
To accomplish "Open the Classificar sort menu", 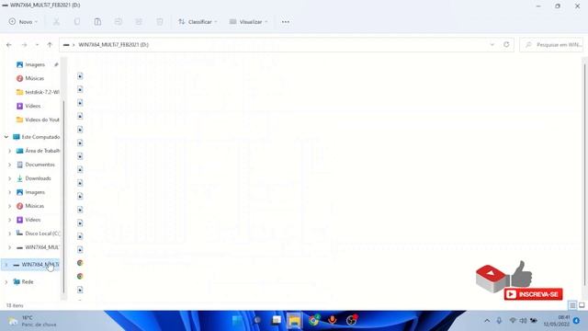I will click(x=198, y=22).
